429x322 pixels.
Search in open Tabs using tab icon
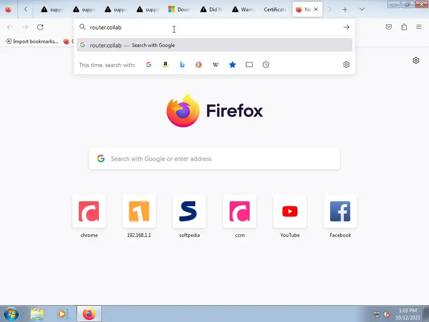(249, 65)
